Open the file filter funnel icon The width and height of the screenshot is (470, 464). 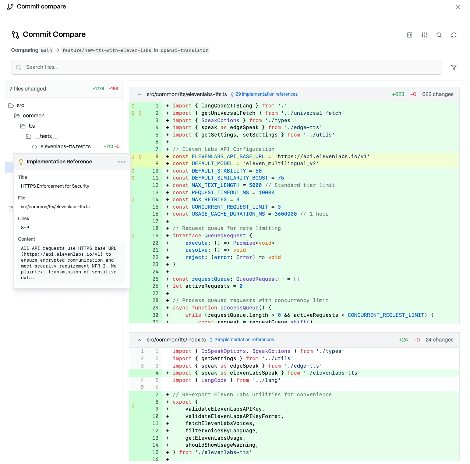pos(454,67)
